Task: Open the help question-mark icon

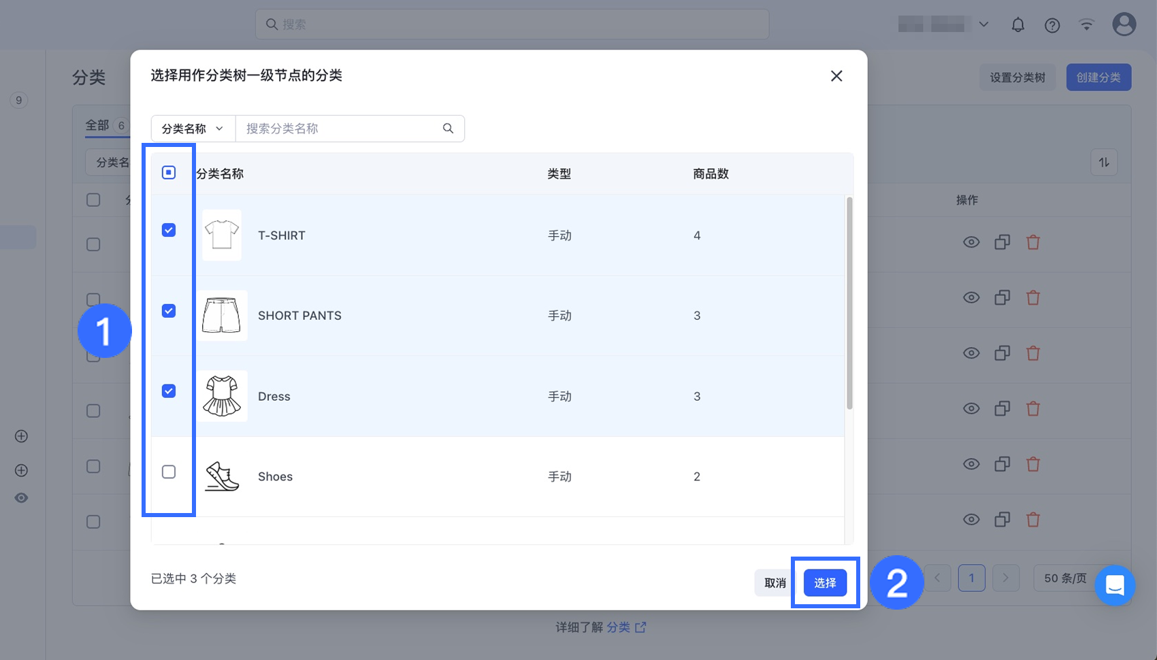Action: click(x=1052, y=25)
